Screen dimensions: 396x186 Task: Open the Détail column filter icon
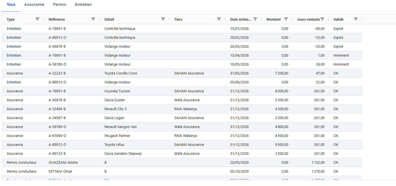click(x=163, y=19)
